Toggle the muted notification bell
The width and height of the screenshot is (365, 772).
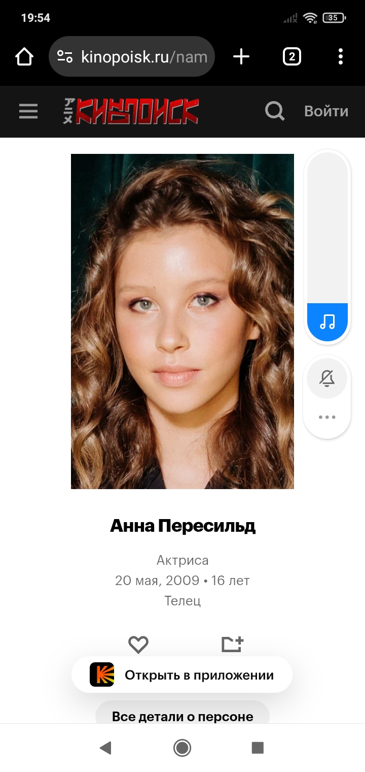pos(327,378)
